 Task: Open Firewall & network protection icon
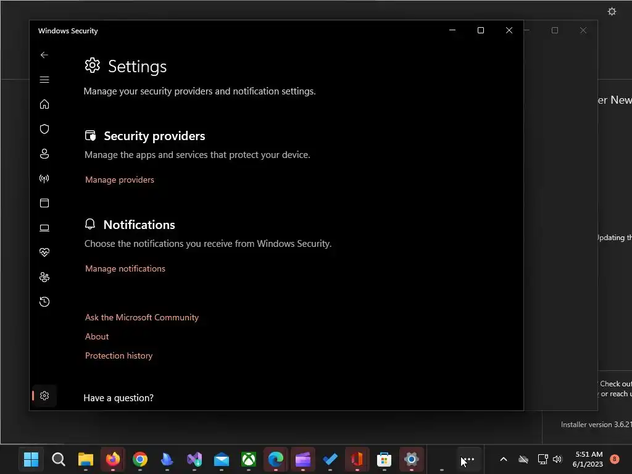point(44,178)
